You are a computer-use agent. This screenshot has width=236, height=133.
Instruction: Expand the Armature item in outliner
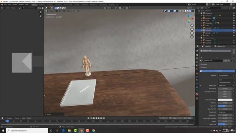click(x=201, y=16)
